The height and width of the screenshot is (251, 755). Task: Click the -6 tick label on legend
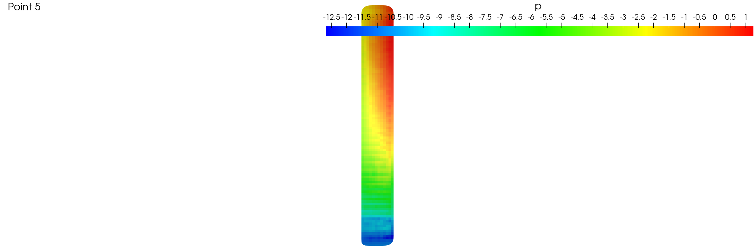(x=531, y=17)
